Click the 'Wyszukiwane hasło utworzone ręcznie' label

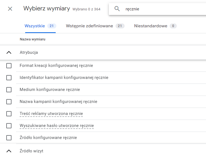(x=57, y=126)
